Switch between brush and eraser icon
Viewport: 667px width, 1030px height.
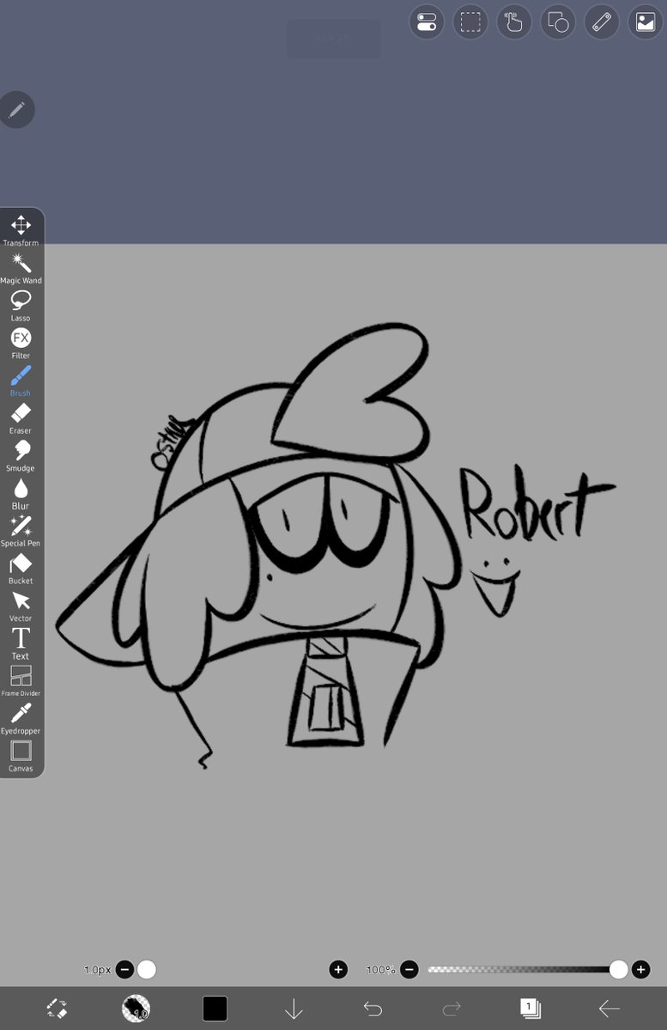(57, 1009)
